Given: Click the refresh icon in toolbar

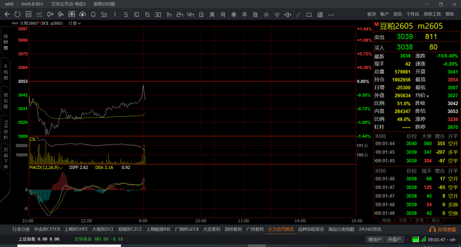Looking at the screenshot, I should coord(18,14).
